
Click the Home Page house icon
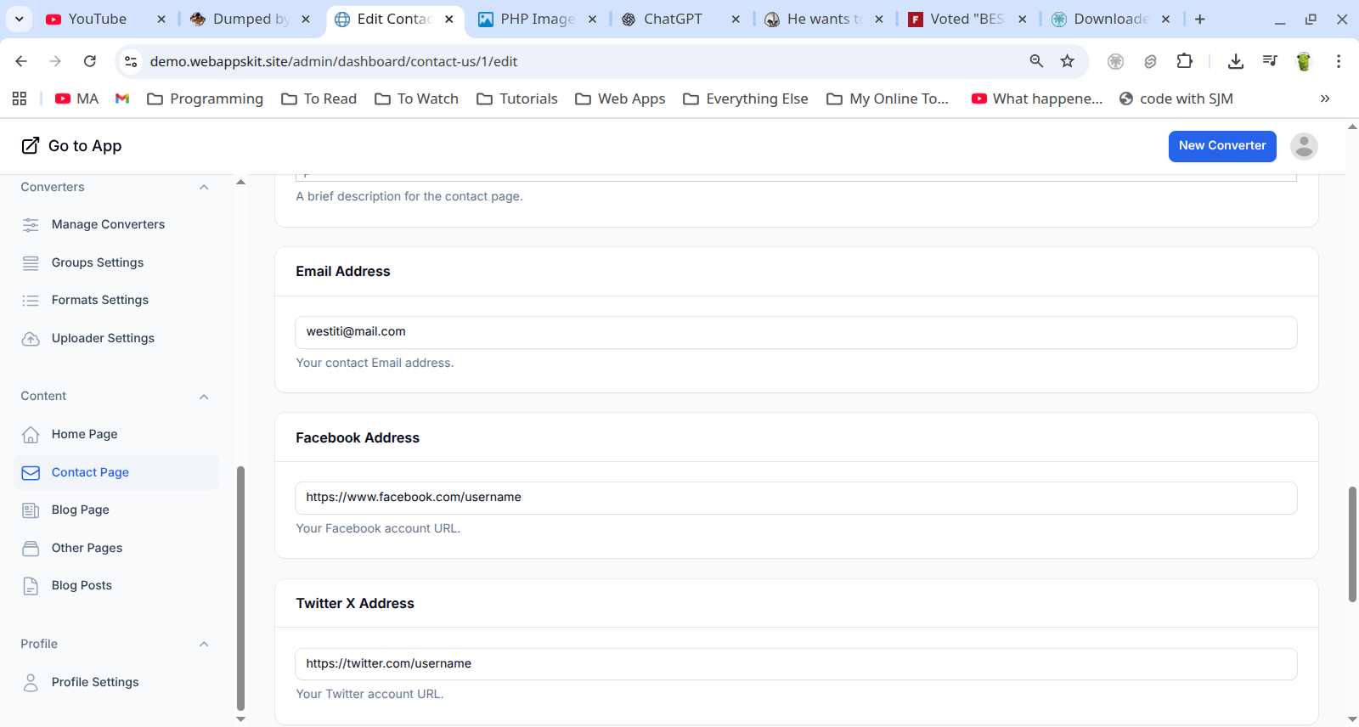tap(31, 435)
